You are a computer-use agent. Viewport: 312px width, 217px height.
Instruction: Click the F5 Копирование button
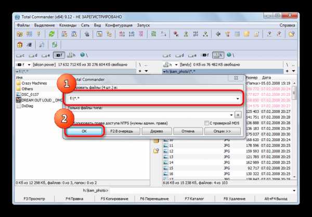point(114,199)
